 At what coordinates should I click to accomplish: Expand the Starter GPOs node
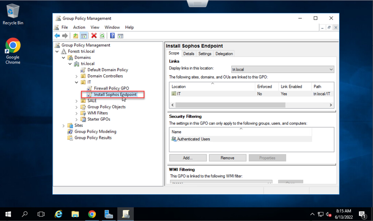coord(77,120)
